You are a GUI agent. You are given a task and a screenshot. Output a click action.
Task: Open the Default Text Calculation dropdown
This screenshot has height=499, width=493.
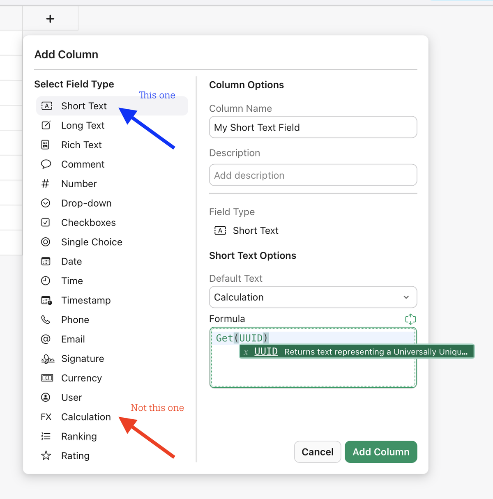pyautogui.click(x=313, y=297)
